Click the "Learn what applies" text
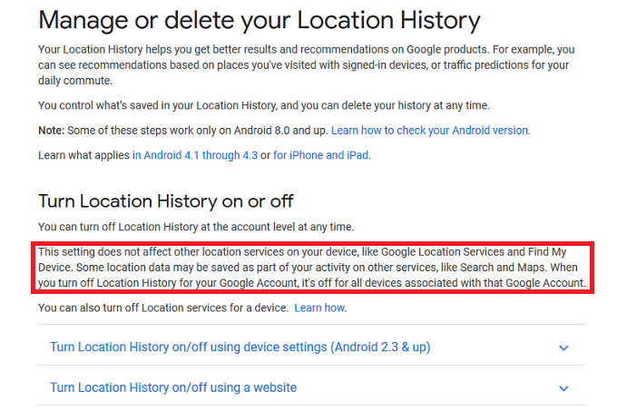Viewport: 617px width, 411px height. click(83, 155)
